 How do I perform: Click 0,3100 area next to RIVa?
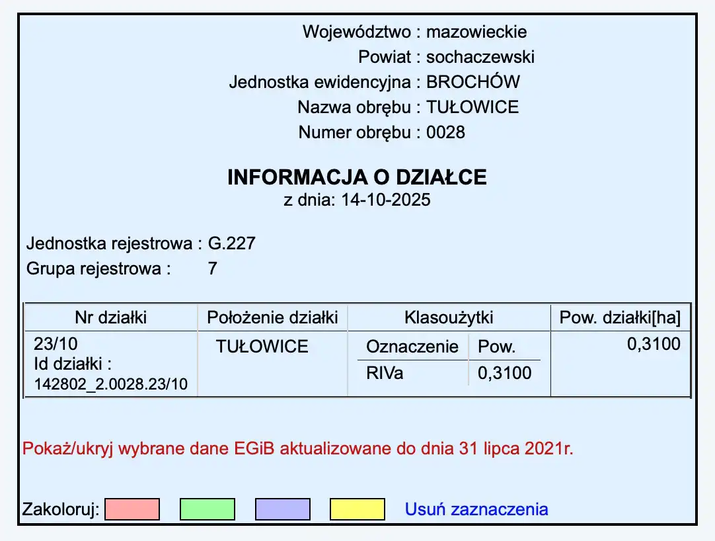tap(504, 373)
